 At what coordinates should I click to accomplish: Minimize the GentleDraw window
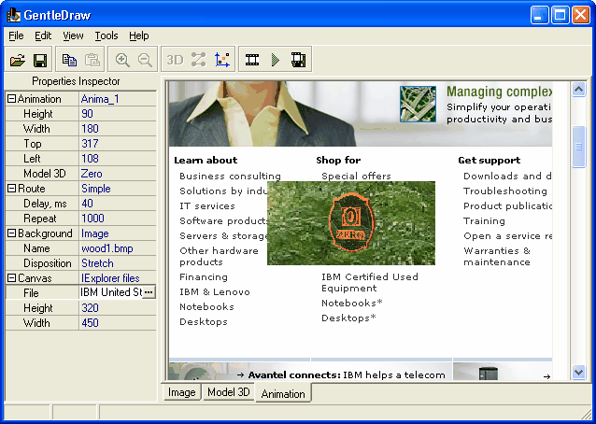[540, 15]
